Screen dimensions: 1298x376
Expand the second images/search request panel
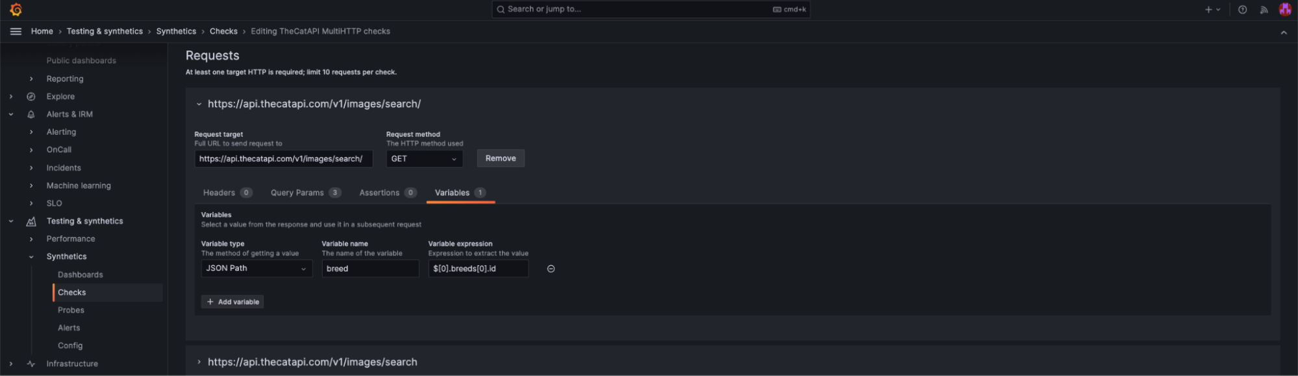click(x=199, y=362)
